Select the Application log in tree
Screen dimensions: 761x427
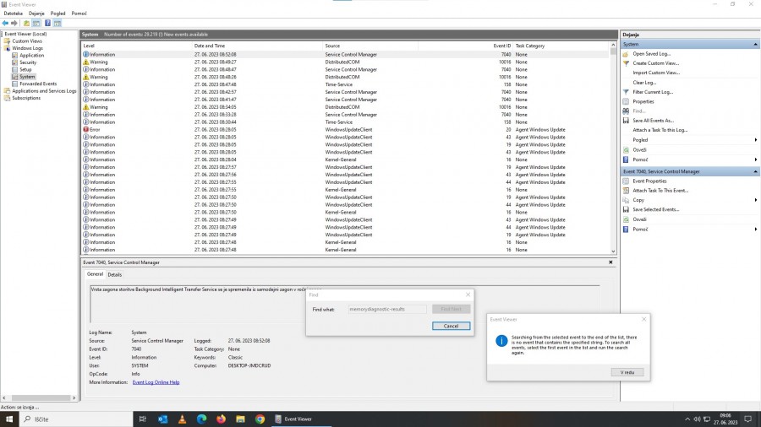point(31,55)
